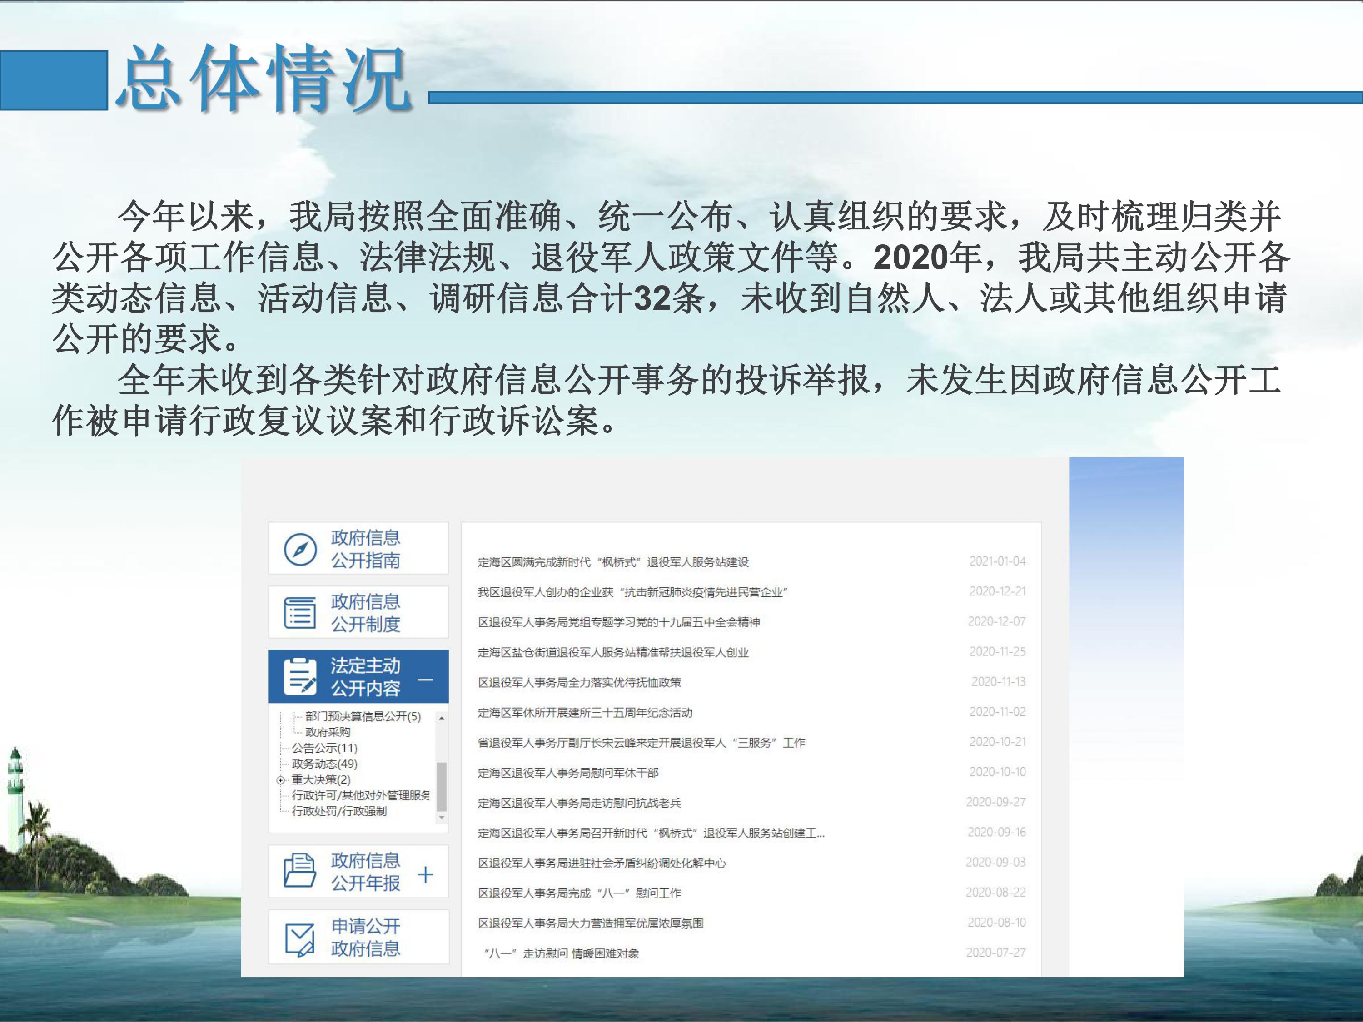Select 部门预决算信息公开(5) in the tree
The image size is (1363, 1022).
click(x=362, y=716)
